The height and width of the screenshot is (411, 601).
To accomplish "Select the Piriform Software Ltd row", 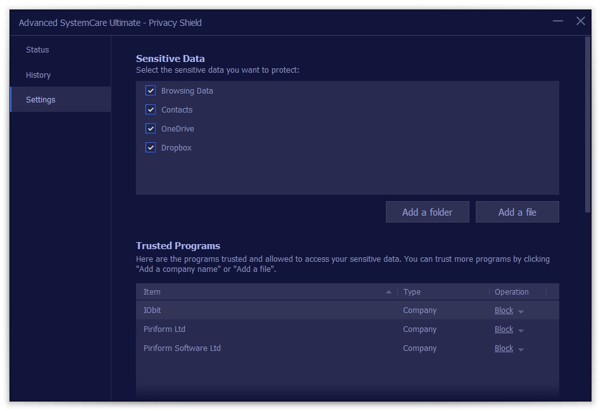I will pyautogui.click(x=347, y=348).
